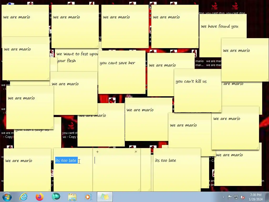This screenshot has height=202, width=269.
Task: Open the clock showing 7:38 PM
Action: (256, 197)
